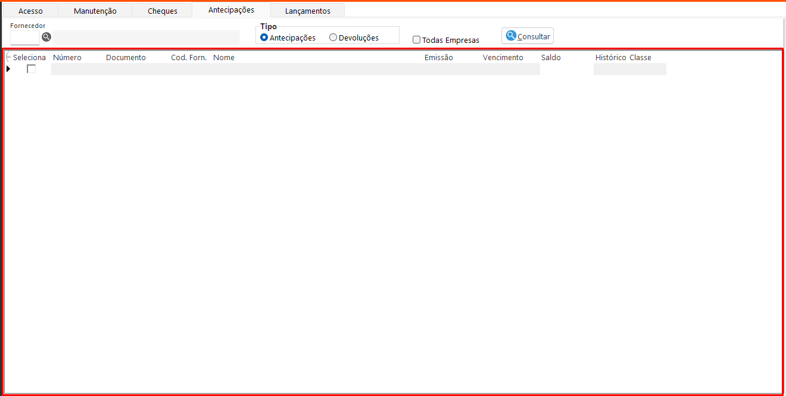Go to the Cheques tab
The height and width of the screenshot is (396, 786).
pyautogui.click(x=163, y=11)
